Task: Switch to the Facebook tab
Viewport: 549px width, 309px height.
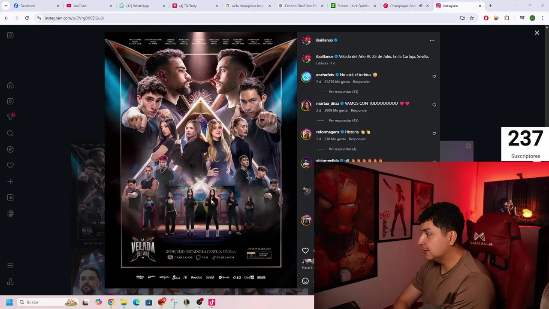Action: (36, 6)
